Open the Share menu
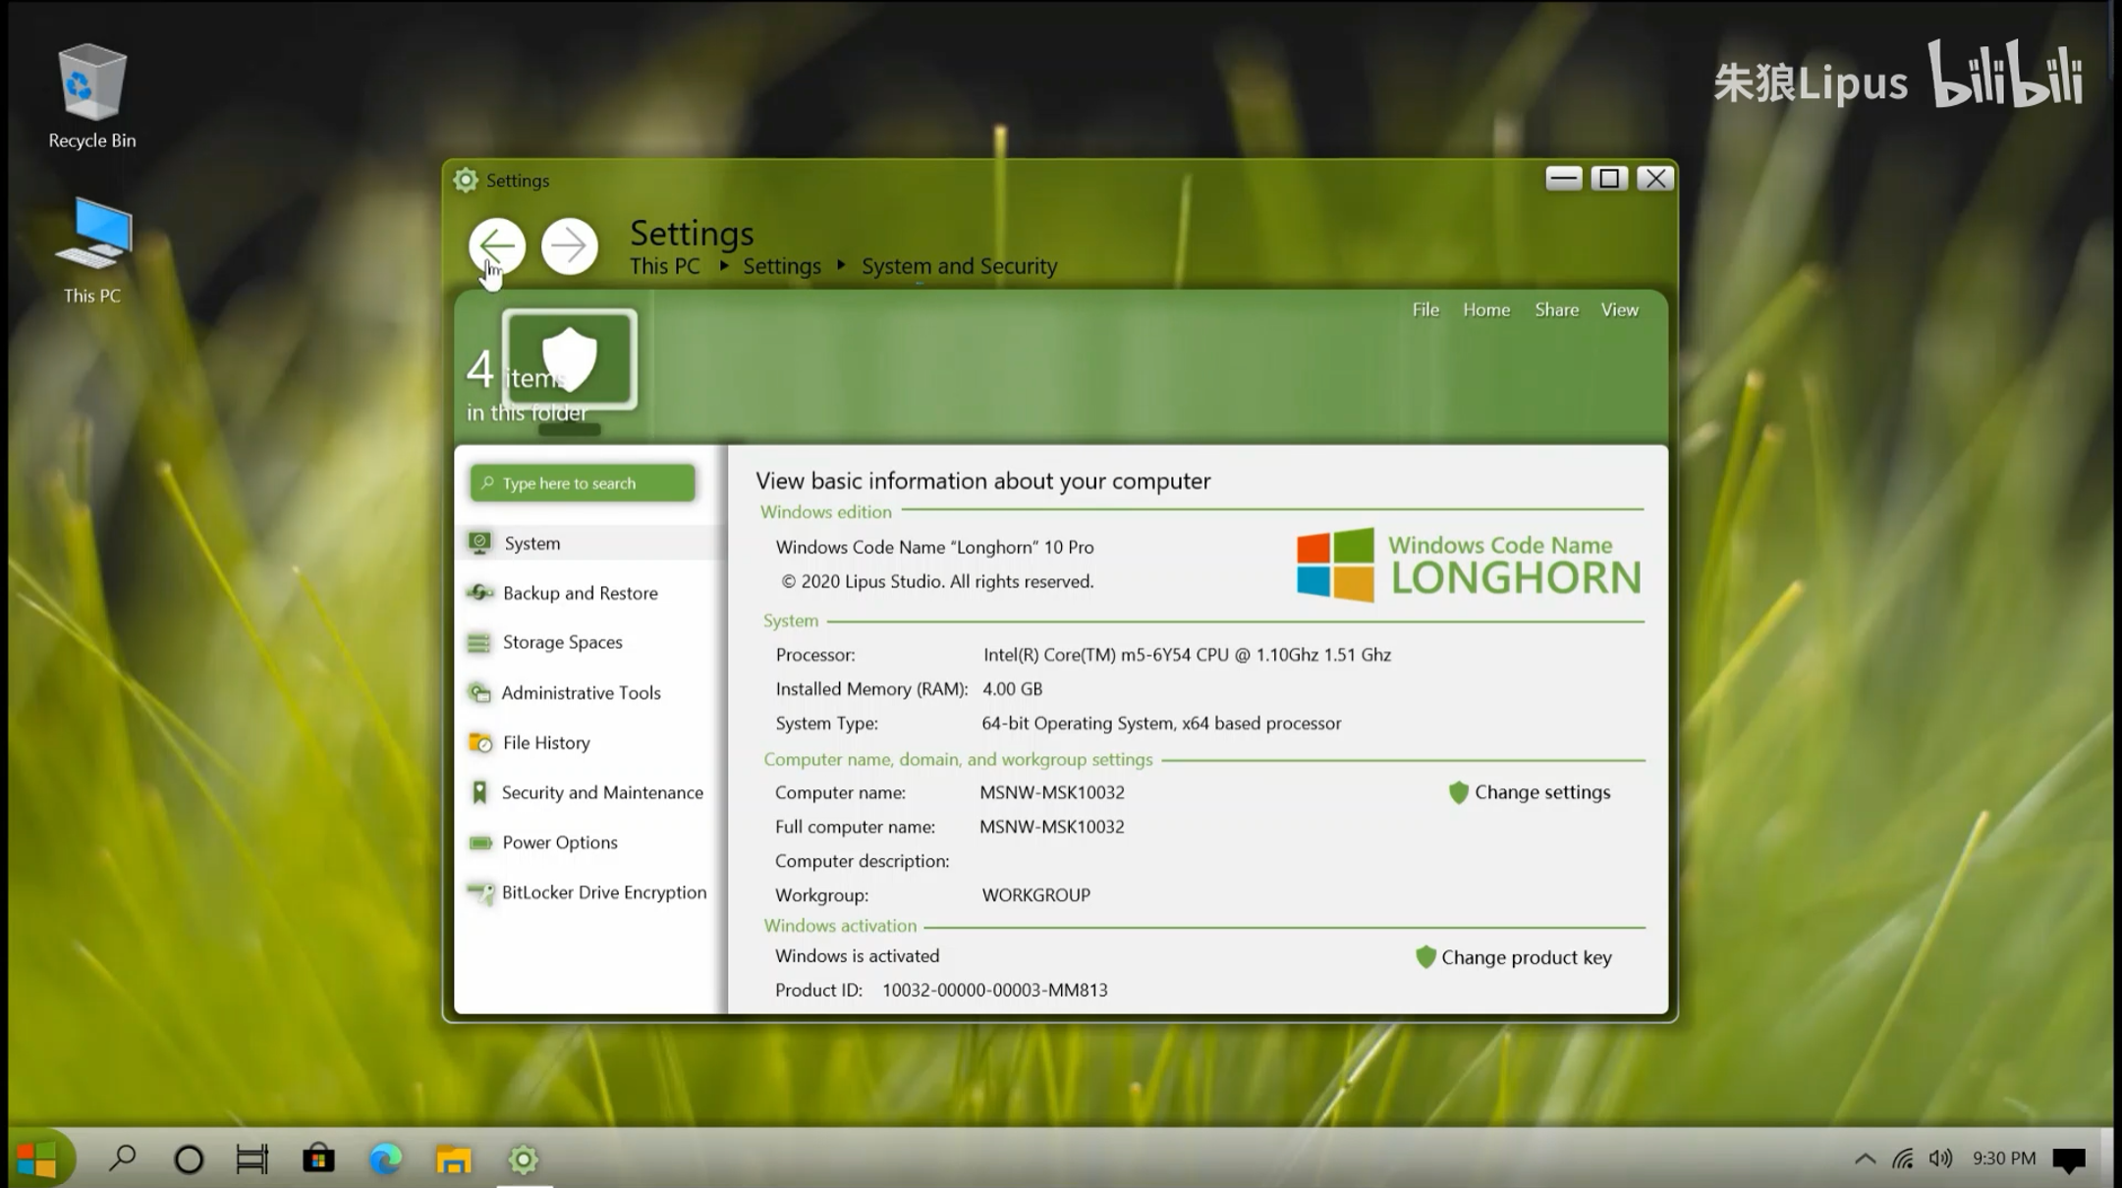This screenshot has width=2122, height=1188. (1556, 310)
